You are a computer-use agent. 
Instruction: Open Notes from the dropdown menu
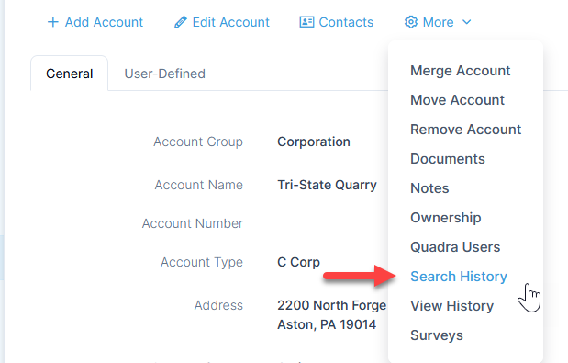(429, 188)
